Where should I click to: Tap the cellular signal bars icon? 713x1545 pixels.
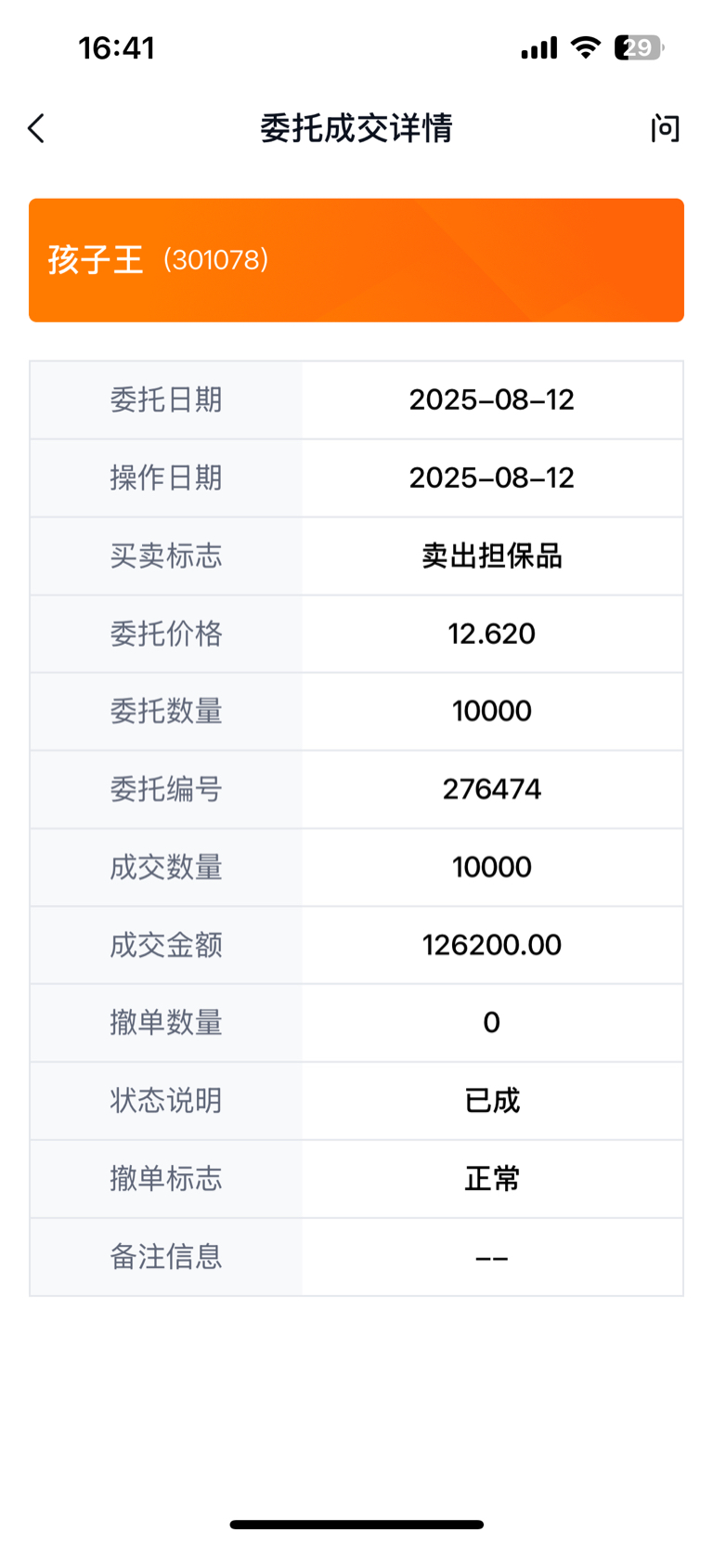click(539, 47)
